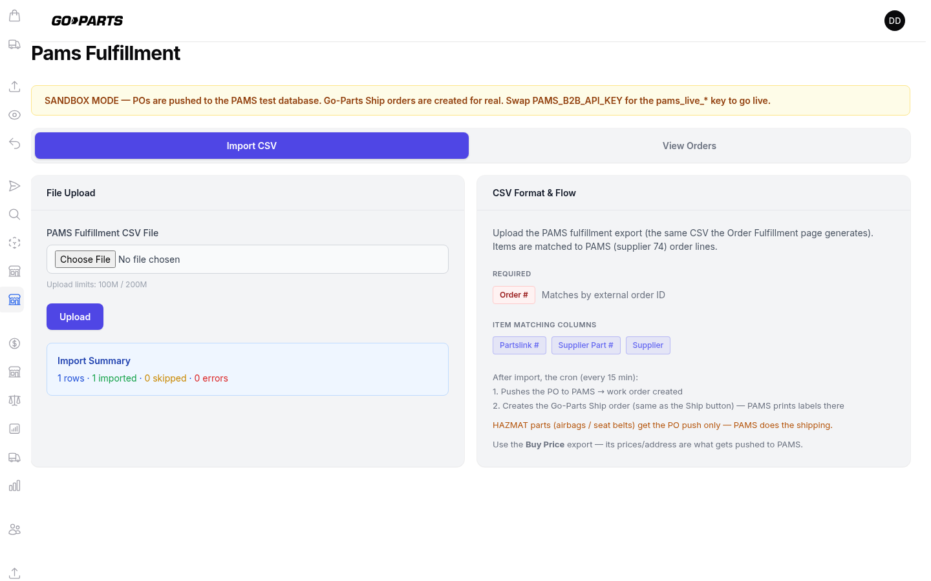931x581 pixels.
Task: Click the 'File Upload' panel heading
Action: click(71, 193)
